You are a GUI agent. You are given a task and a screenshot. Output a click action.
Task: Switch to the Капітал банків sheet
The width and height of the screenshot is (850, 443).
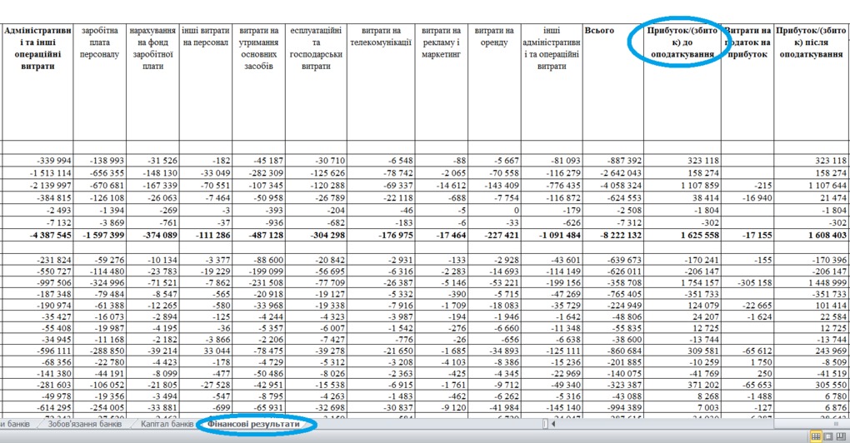pyautogui.click(x=167, y=424)
